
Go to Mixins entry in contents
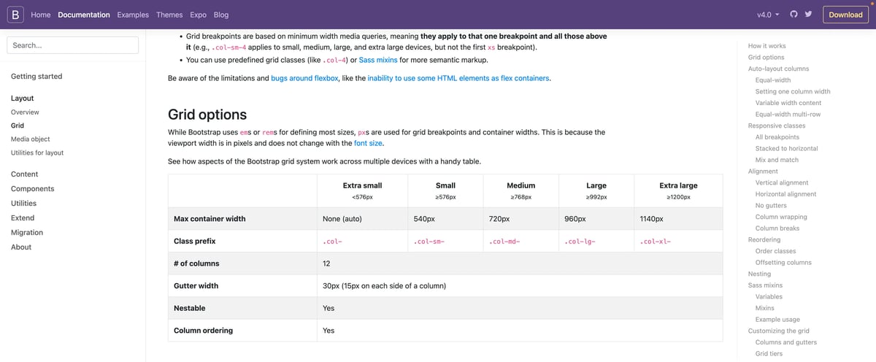pos(765,308)
